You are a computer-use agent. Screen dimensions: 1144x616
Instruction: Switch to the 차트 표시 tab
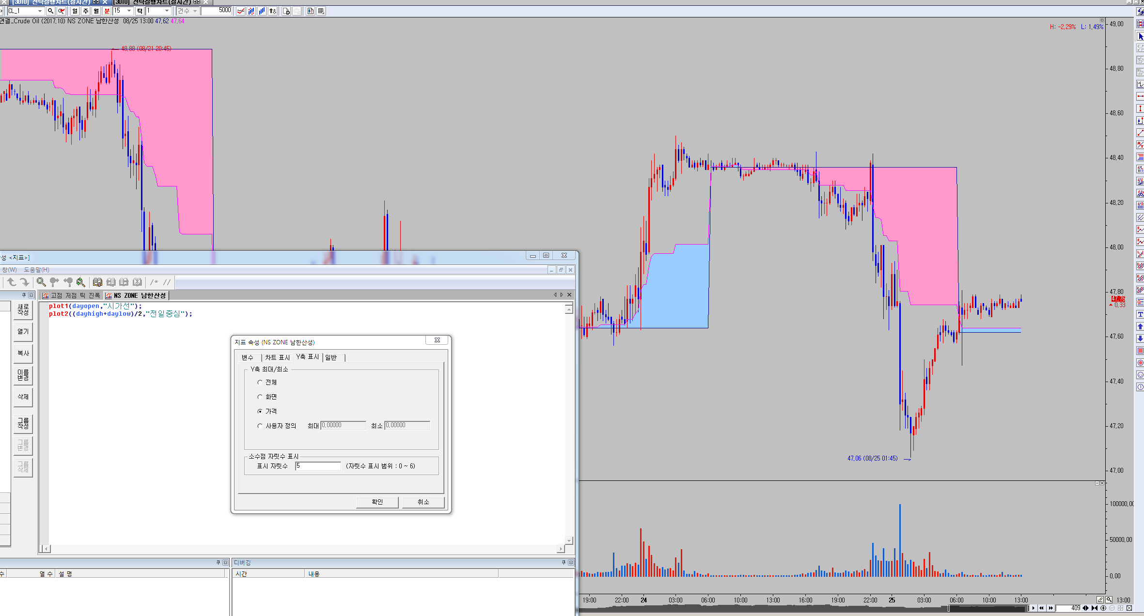coord(277,357)
